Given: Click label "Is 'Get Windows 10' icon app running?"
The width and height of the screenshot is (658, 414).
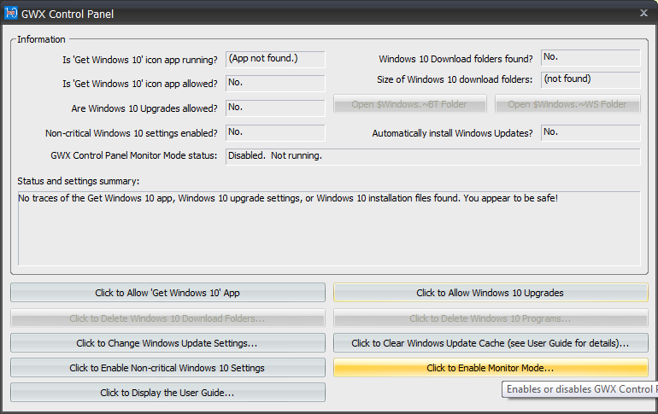Looking at the screenshot, I should [140, 60].
